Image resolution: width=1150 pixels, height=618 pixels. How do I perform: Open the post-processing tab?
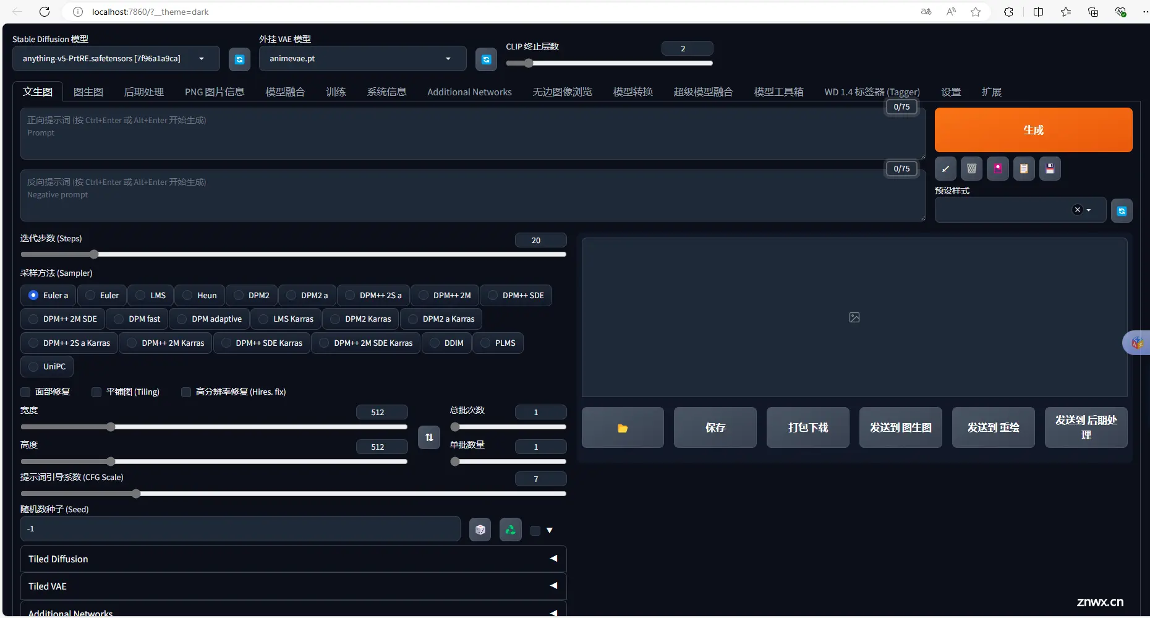pos(144,92)
